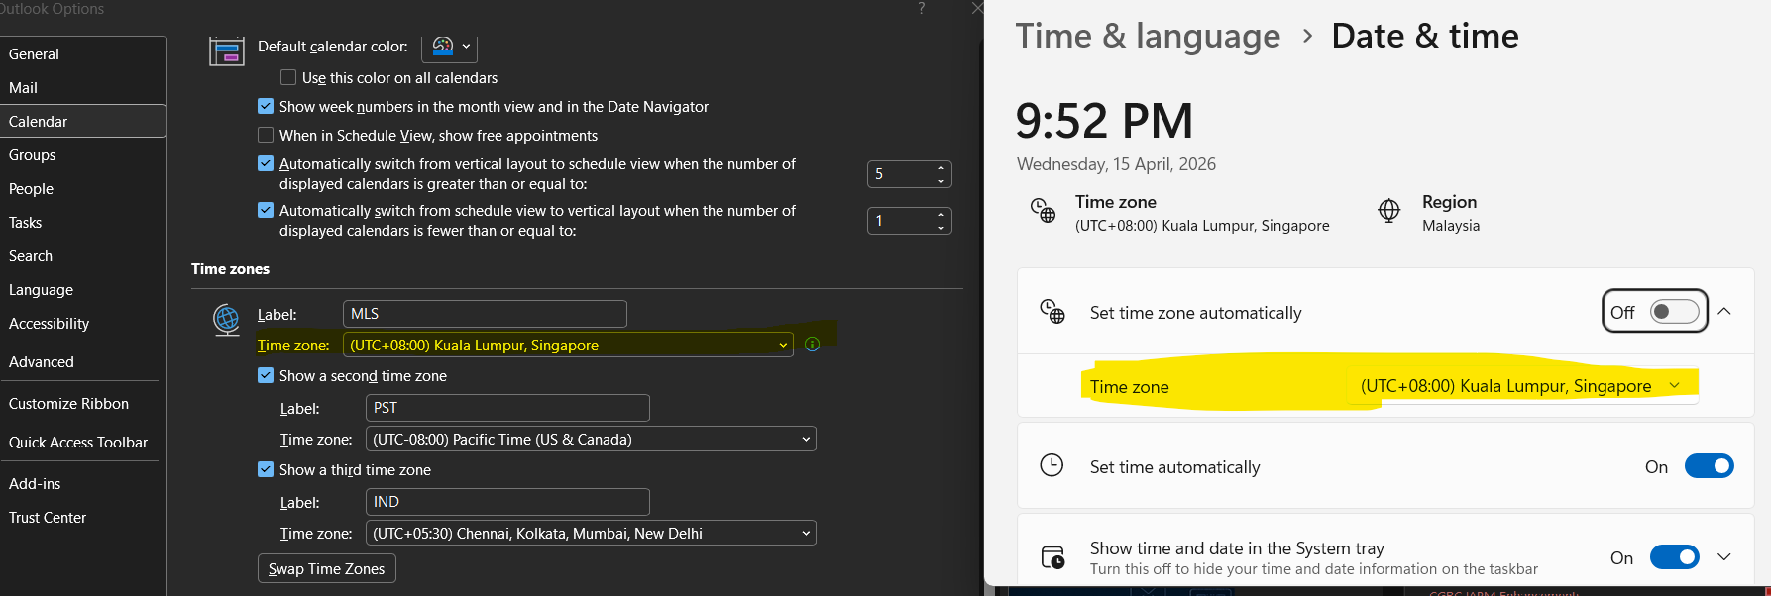1771x596 pixels.
Task: Uncheck auto switch from schedule to vertical layout
Action: (266, 210)
